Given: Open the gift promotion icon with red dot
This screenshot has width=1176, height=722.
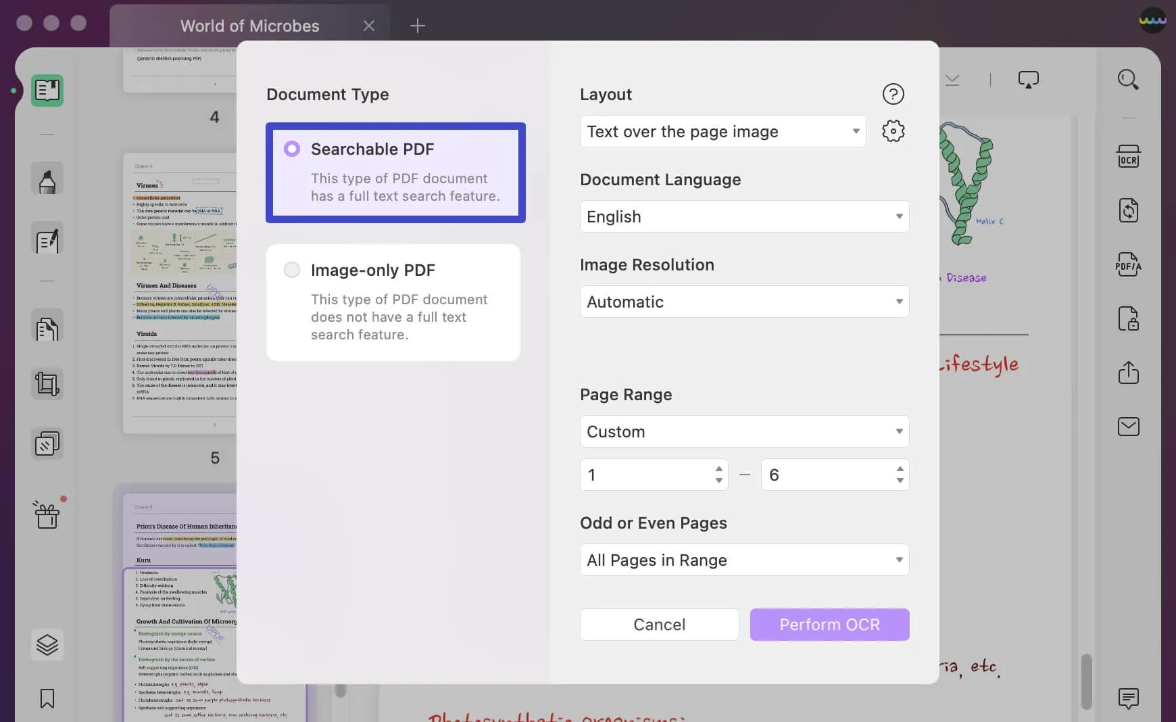Looking at the screenshot, I should click(x=47, y=514).
